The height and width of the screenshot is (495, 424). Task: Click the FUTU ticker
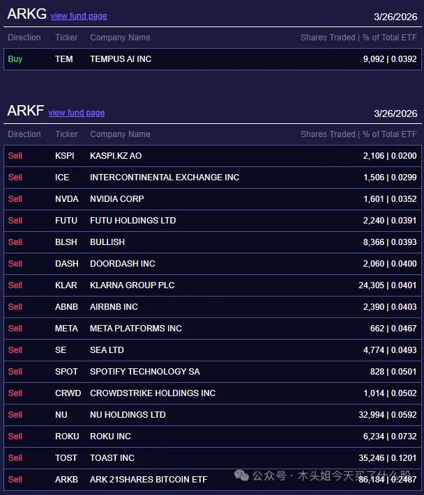66,221
